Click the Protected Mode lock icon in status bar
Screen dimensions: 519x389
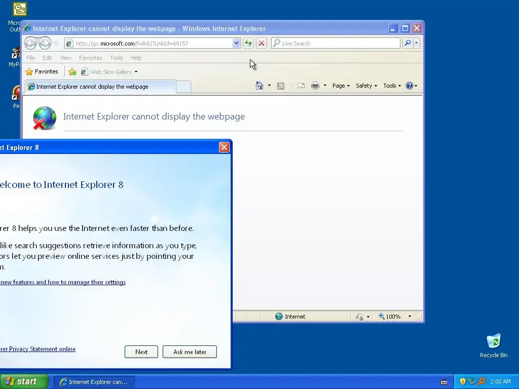point(359,317)
